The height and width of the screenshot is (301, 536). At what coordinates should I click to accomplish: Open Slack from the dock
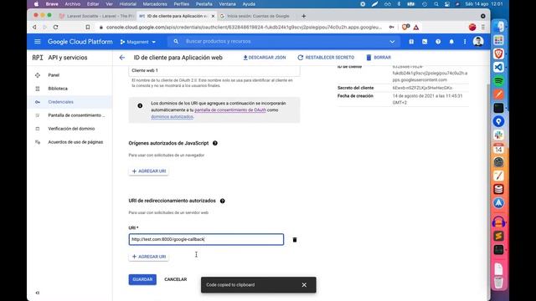tap(499, 135)
